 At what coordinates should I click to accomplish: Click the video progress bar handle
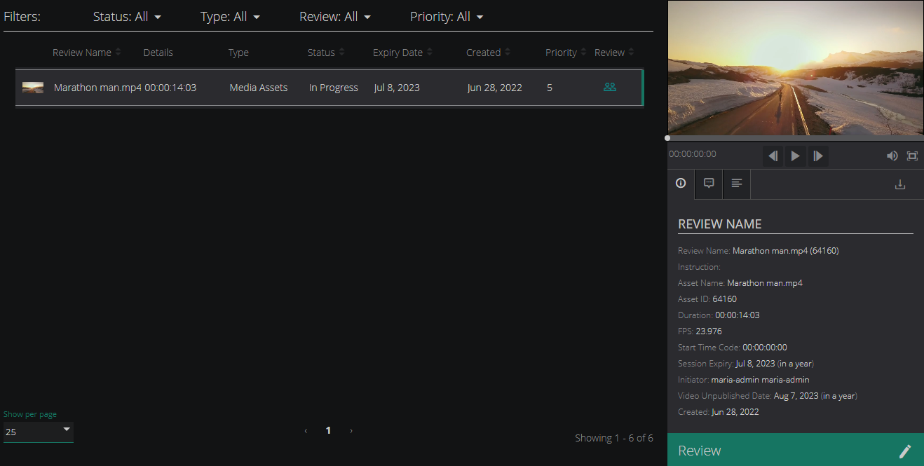(667, 138)
